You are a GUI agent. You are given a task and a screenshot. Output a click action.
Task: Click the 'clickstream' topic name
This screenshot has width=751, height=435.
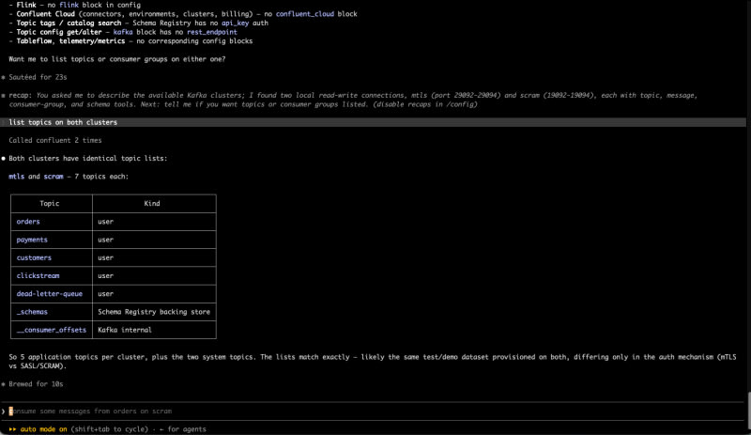coord(38,276)
